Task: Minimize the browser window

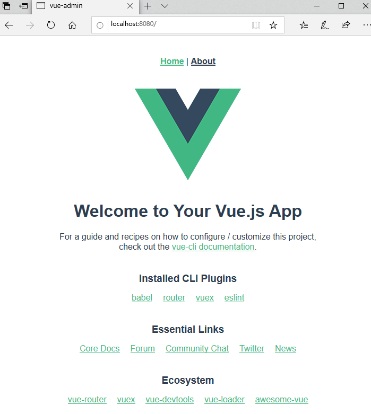Action: click(317, 6)
